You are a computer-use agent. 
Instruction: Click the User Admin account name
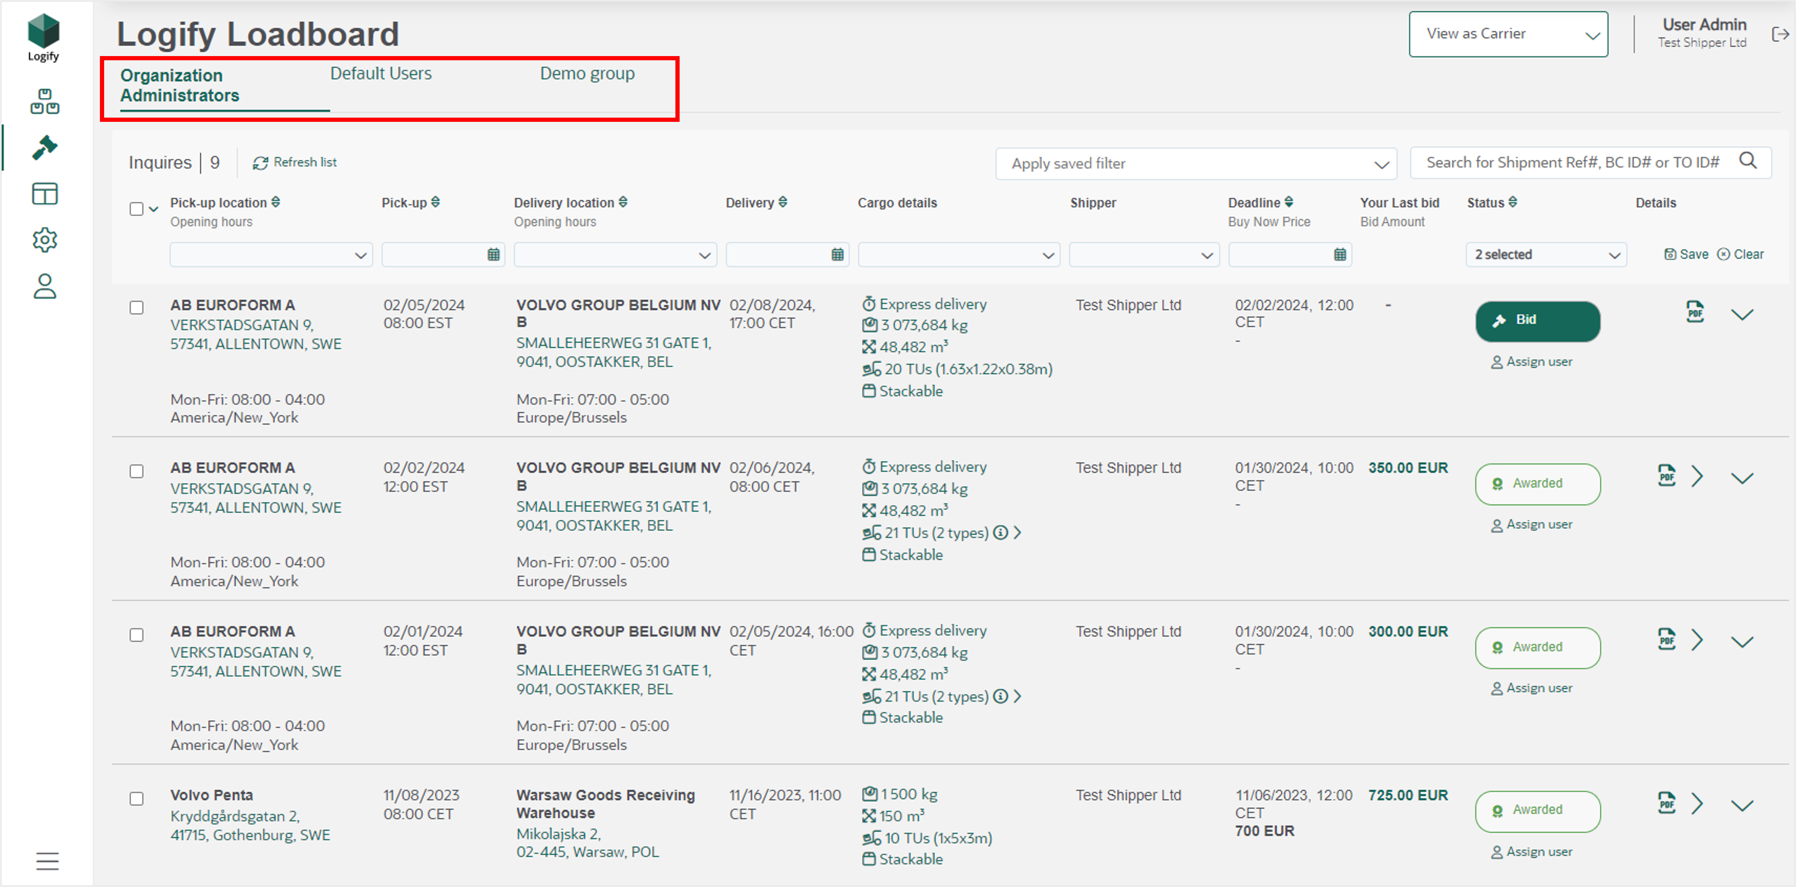click(1704, 24)
